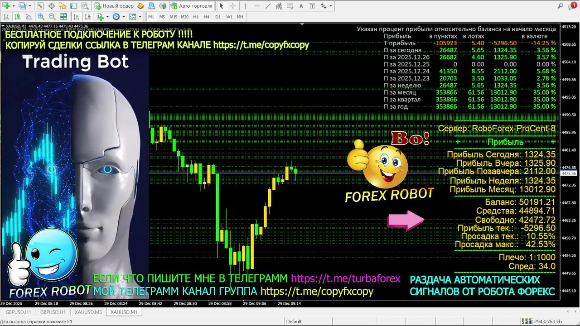This screenshot has width=580, height=326.
Task: Open the indicators list icon
Action: (100, 17)
